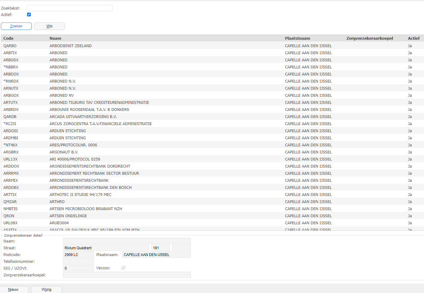The width and height of the screenshot is (424, 293).
Task: Click the SIG / UZOVI field
Action: (78, 268)
